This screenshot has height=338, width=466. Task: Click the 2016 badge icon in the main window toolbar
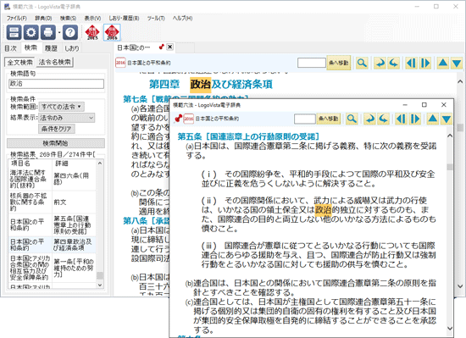pyautogui.click(x=120, y=63)
